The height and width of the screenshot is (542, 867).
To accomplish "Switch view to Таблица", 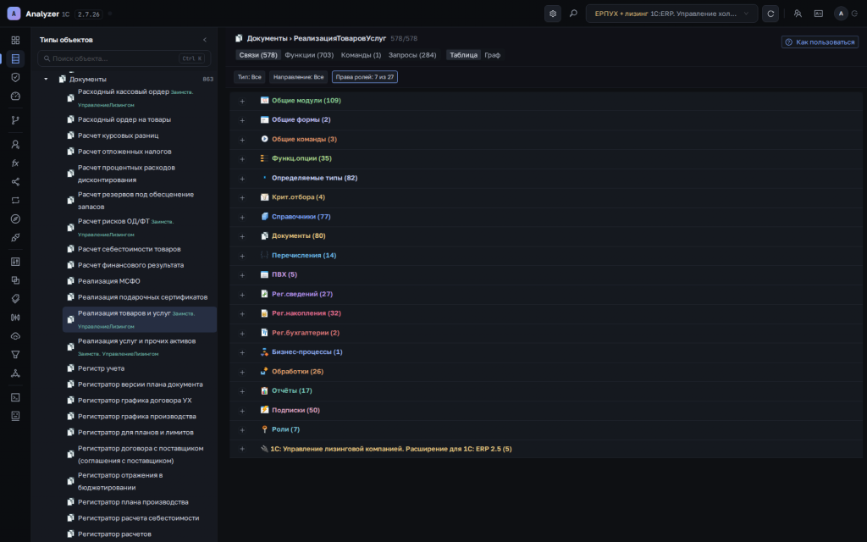I will (463, 55).
